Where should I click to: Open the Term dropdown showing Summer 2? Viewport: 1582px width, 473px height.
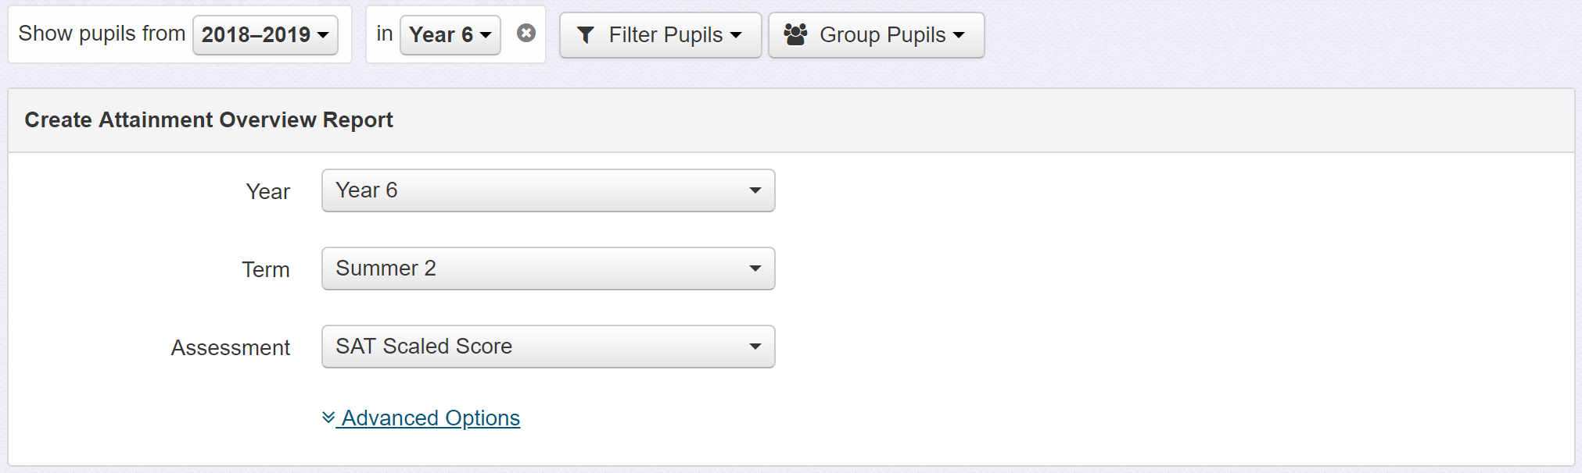pyautogui.click(x=547, y=269)
